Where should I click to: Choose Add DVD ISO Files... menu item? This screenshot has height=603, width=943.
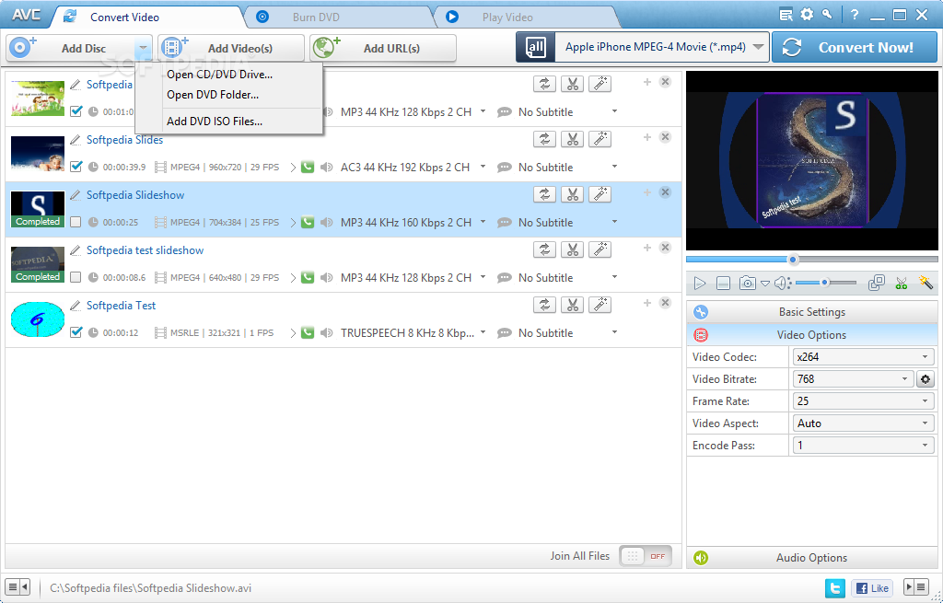tap(215, 121)
